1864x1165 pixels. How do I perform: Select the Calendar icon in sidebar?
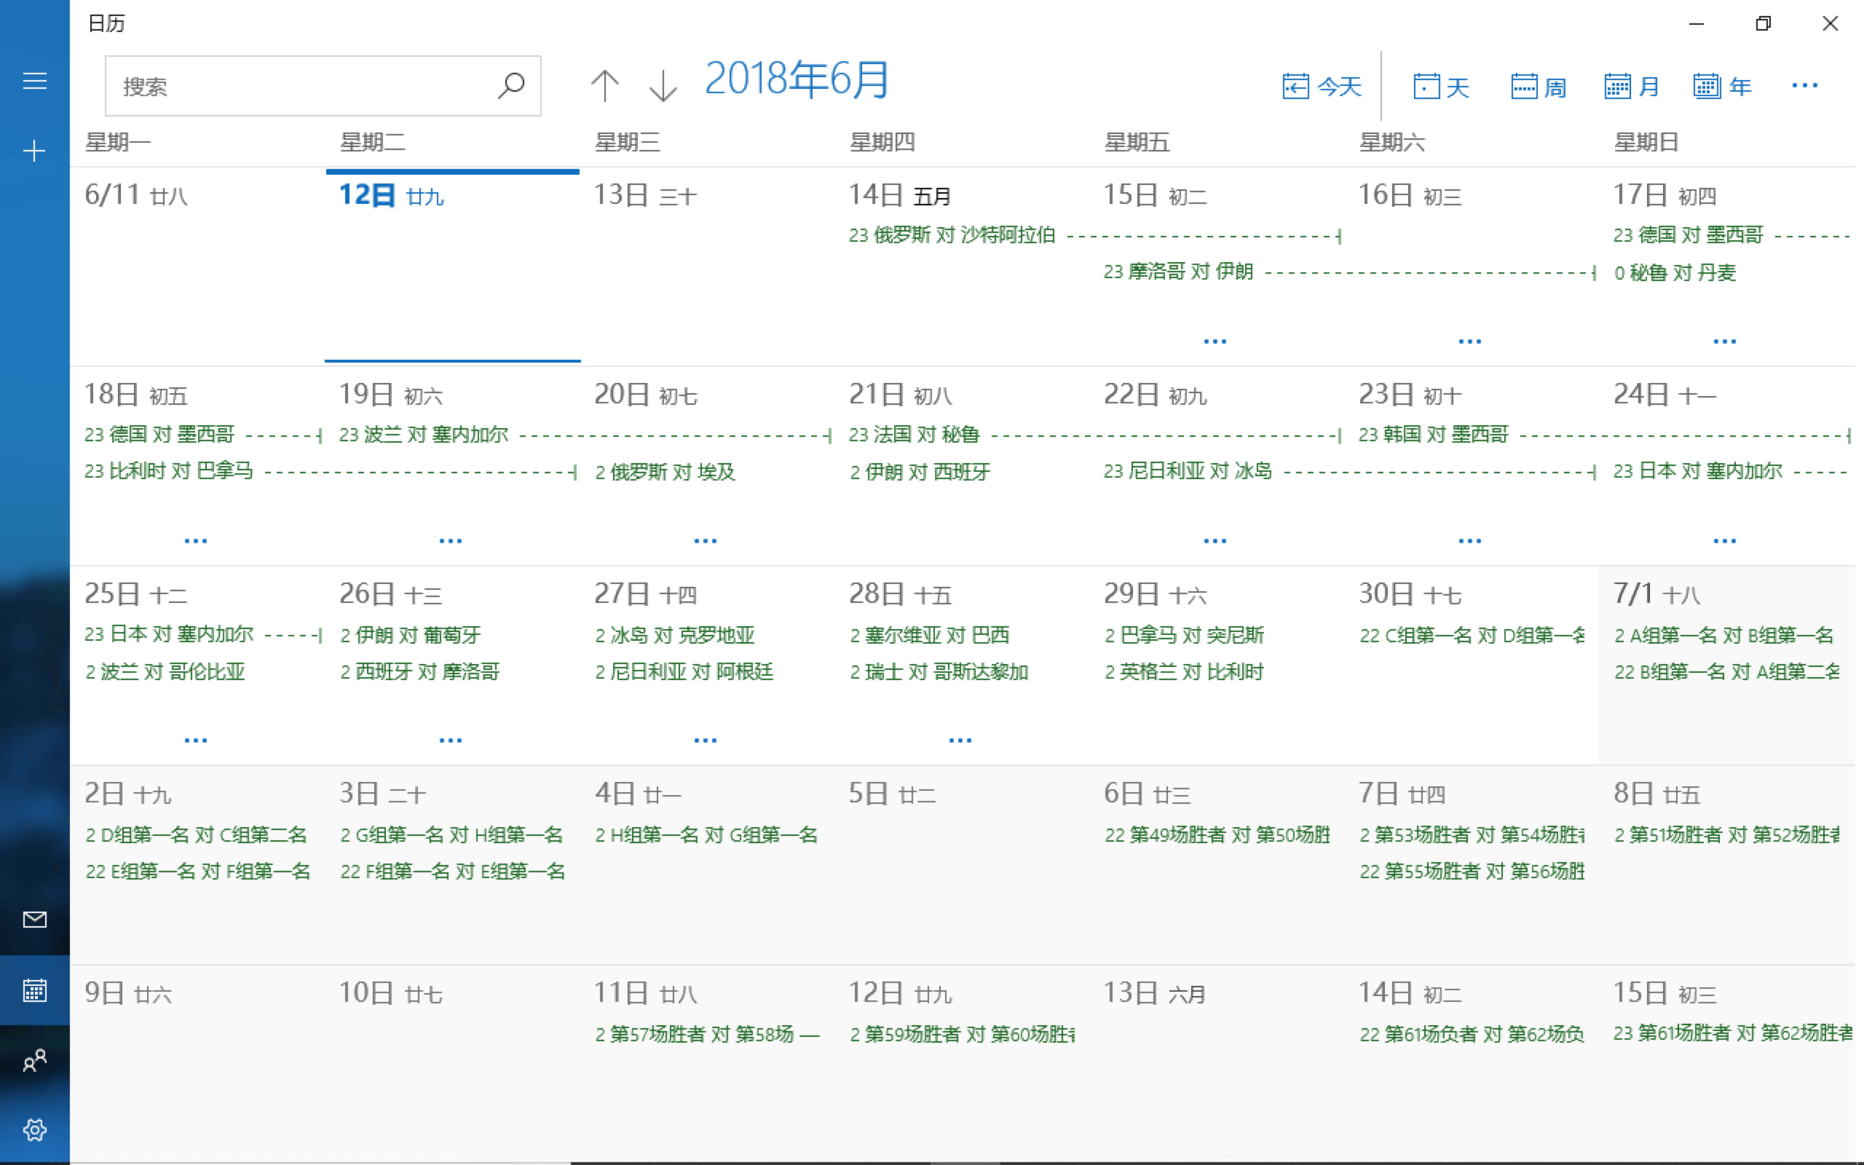(x=35, y=990)
